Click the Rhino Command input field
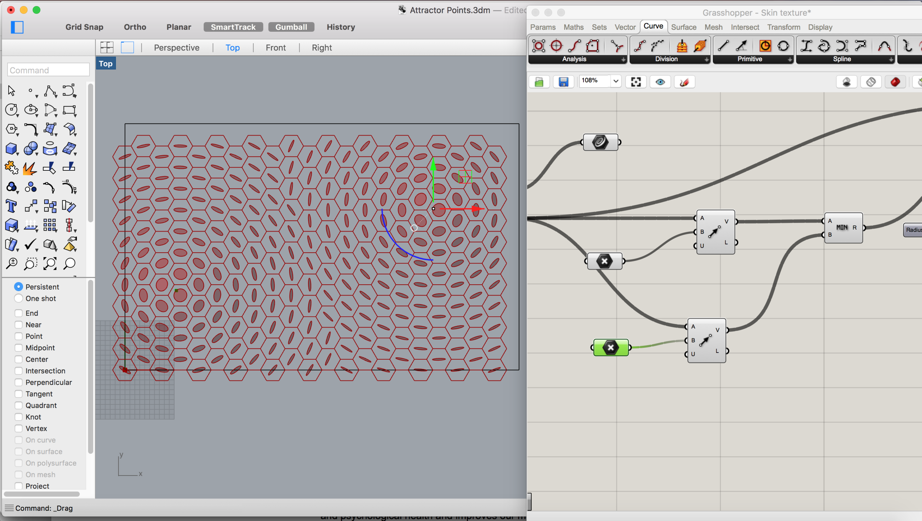 tap(48, 70)
